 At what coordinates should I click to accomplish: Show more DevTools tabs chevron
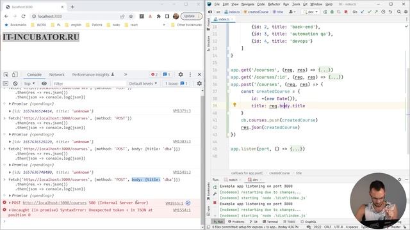[x=126, y=75]
